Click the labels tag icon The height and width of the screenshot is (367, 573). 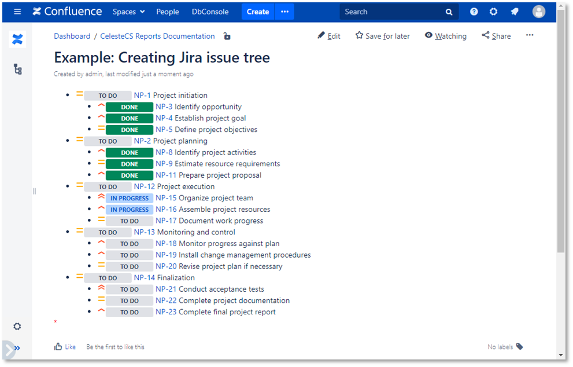(519, 347)
